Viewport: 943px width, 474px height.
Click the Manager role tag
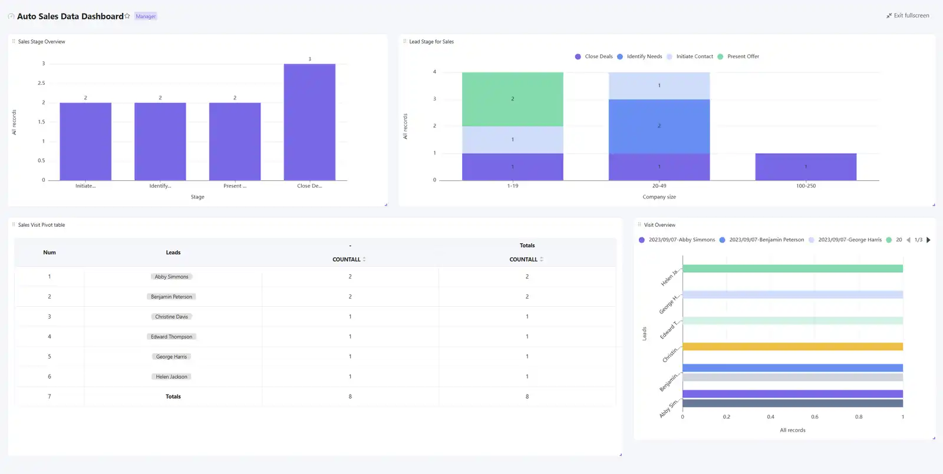point(146,16)
